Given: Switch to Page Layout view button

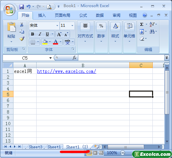Looking at the screenshot, I should [x=95, y=153].
